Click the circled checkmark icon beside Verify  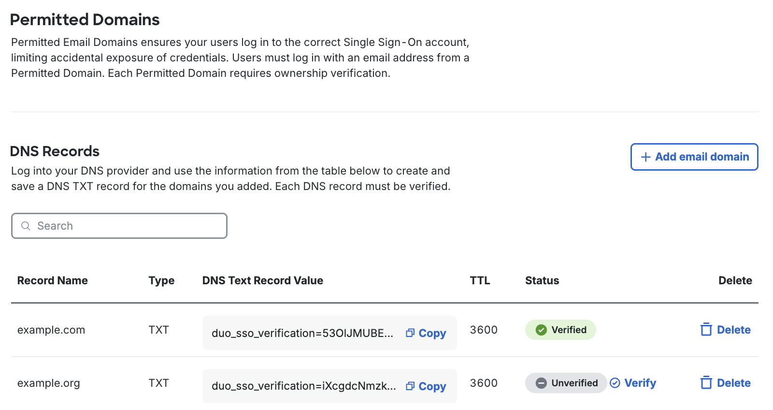615,383
